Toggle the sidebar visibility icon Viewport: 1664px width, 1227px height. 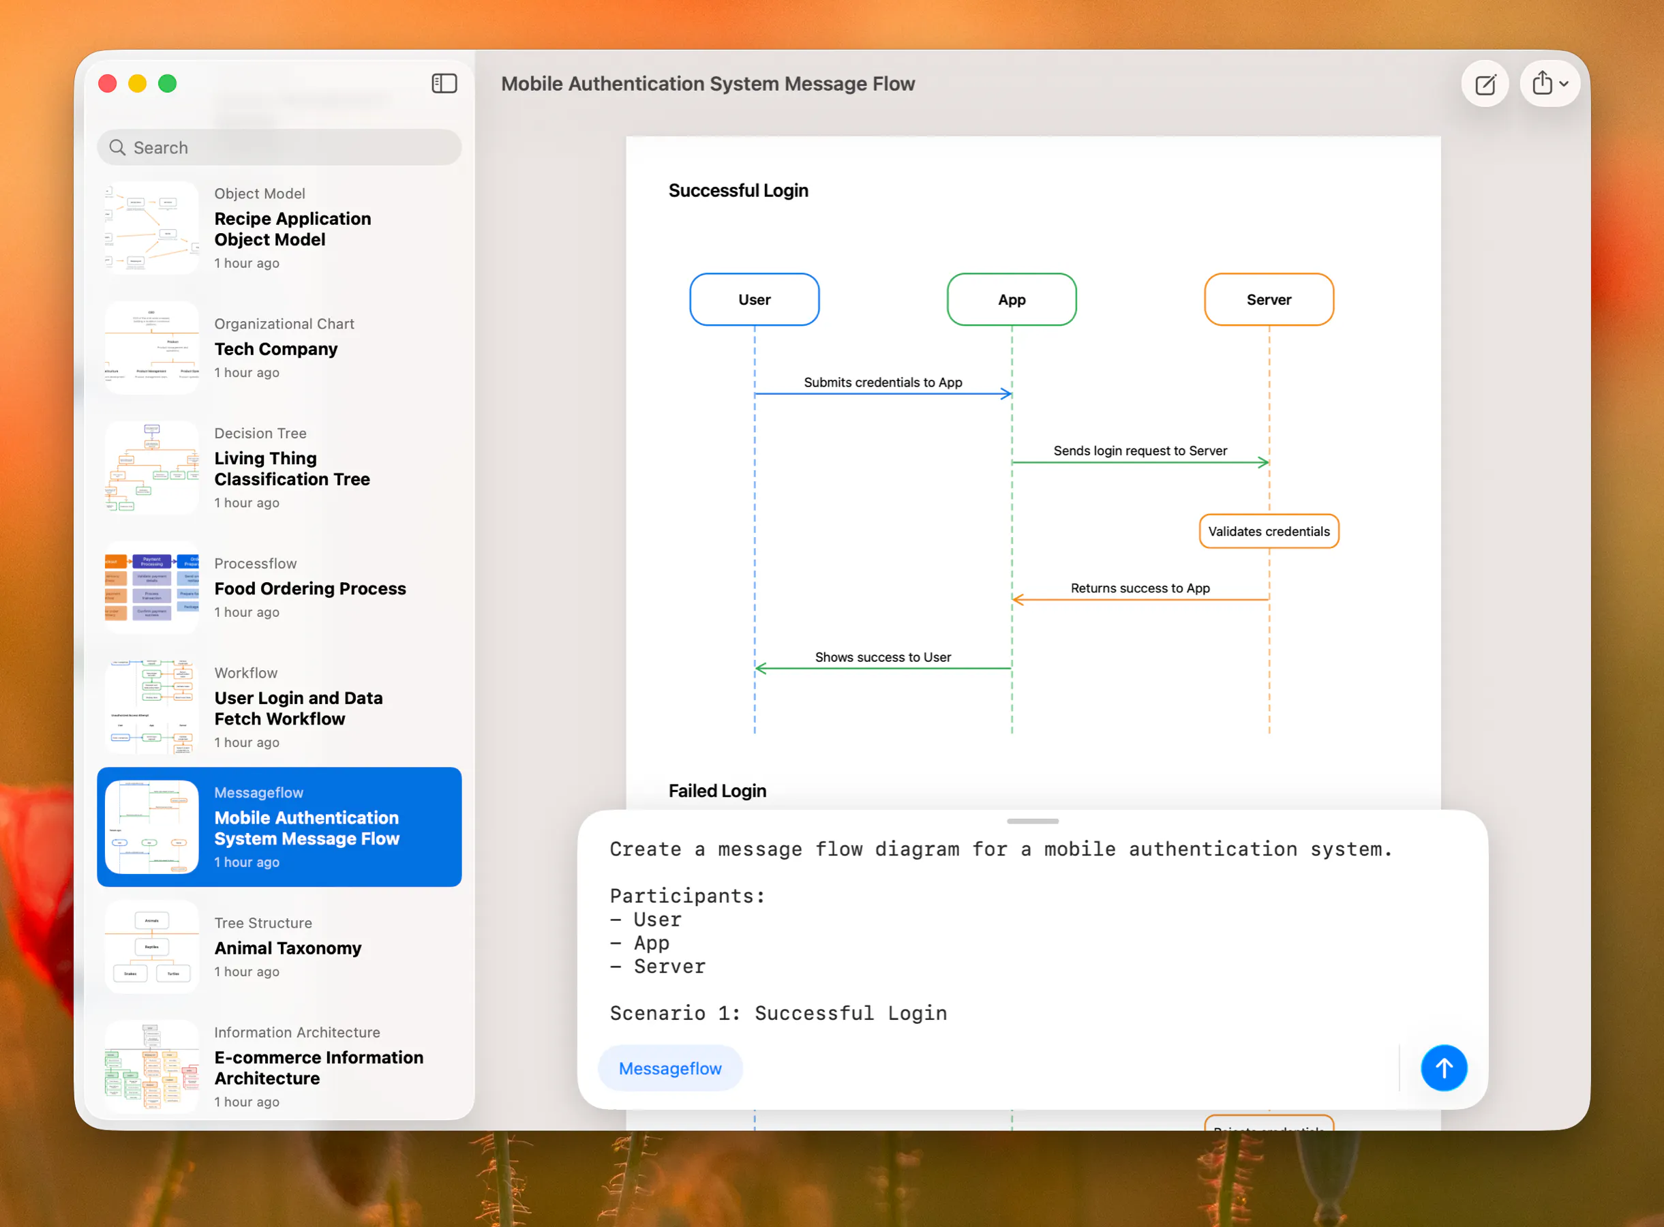coord(444,83)
